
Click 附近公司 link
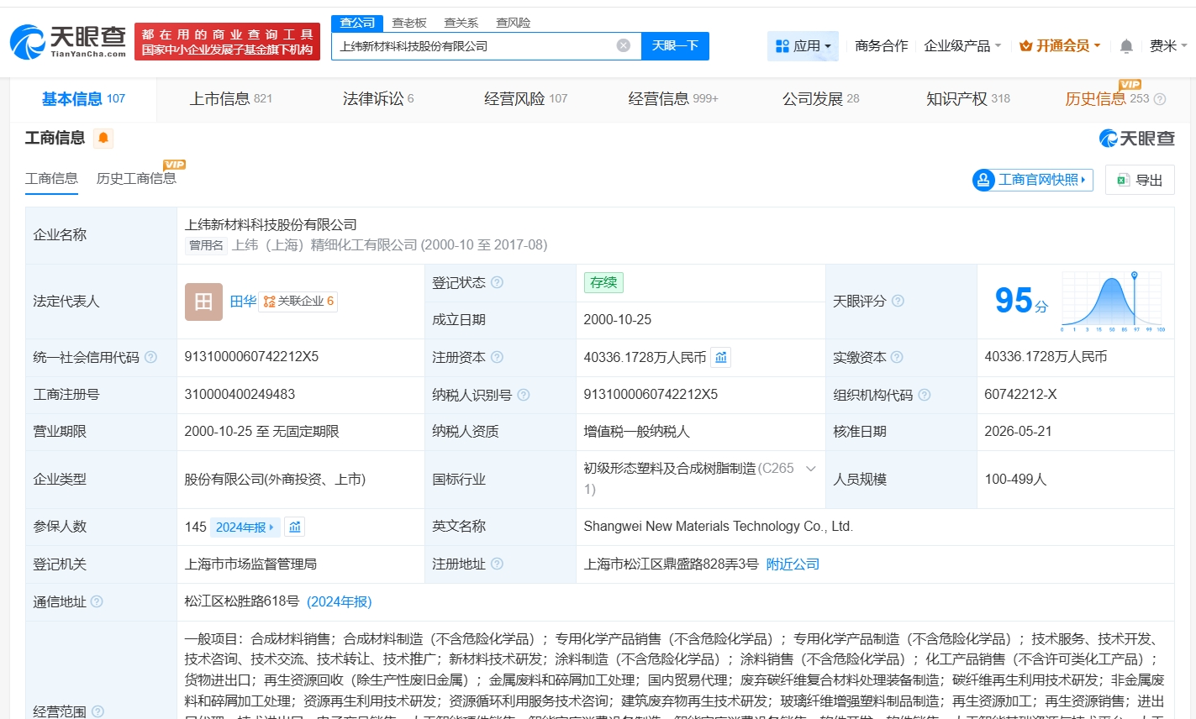pyautogui.click(x=793, y=564)
